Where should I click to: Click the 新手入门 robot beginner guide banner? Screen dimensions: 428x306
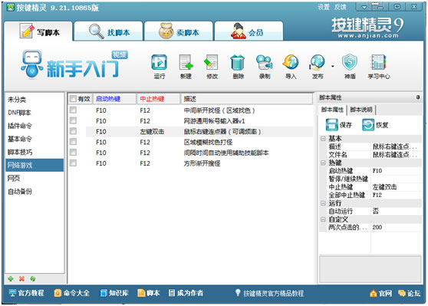74,65
